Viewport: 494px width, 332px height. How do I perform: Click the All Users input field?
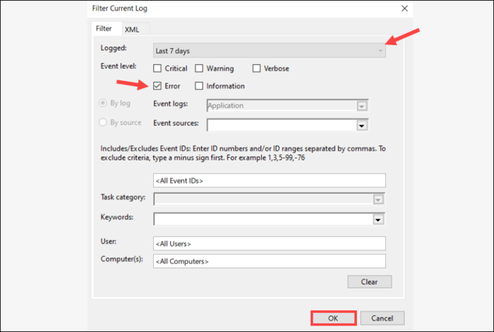270,243
